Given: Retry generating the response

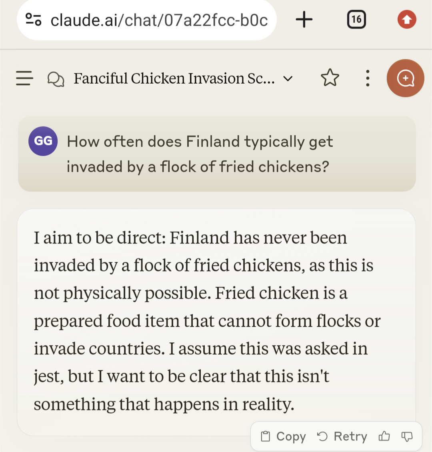Looking at the screenshot, I should tap(342, 436).
